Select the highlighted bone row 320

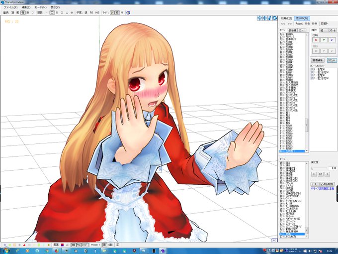click(x=292, y=151)
